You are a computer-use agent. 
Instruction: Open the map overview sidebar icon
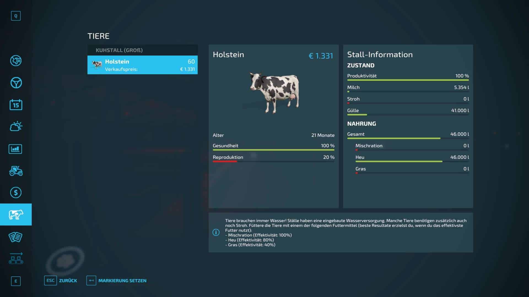click(16, 61)
